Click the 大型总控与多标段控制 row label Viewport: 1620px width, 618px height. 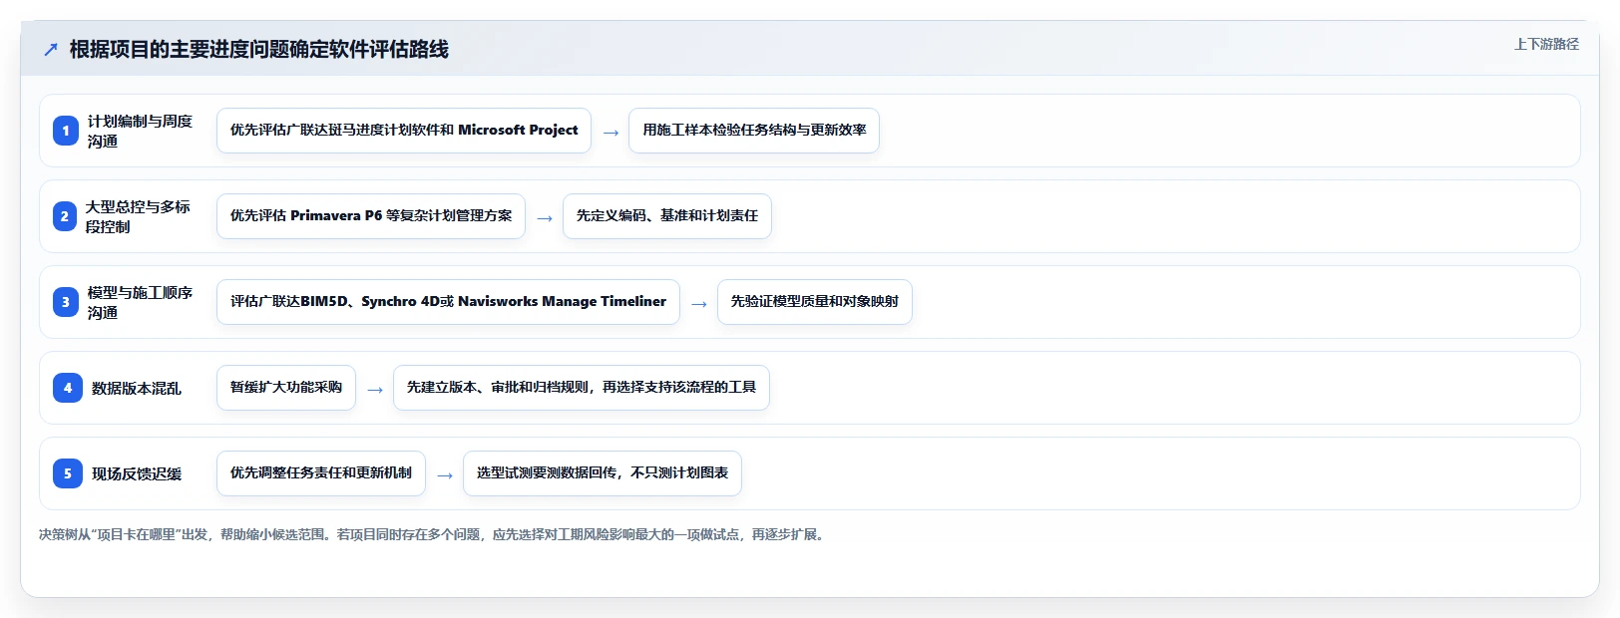138,216
